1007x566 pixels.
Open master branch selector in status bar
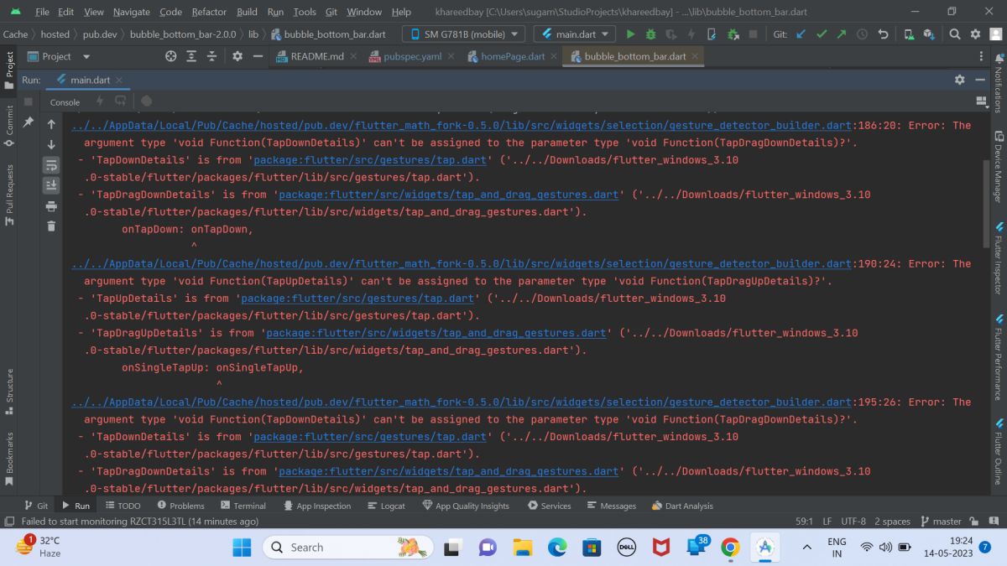click(x=942, y=521)
